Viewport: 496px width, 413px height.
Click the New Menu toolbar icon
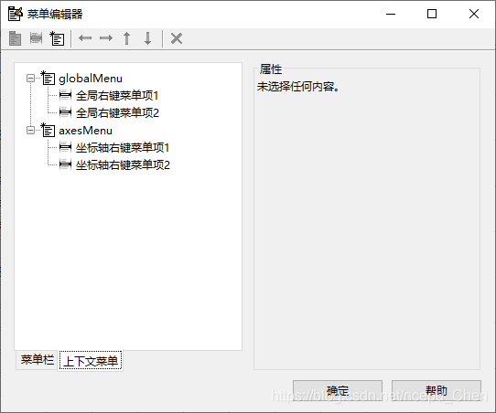15,39
